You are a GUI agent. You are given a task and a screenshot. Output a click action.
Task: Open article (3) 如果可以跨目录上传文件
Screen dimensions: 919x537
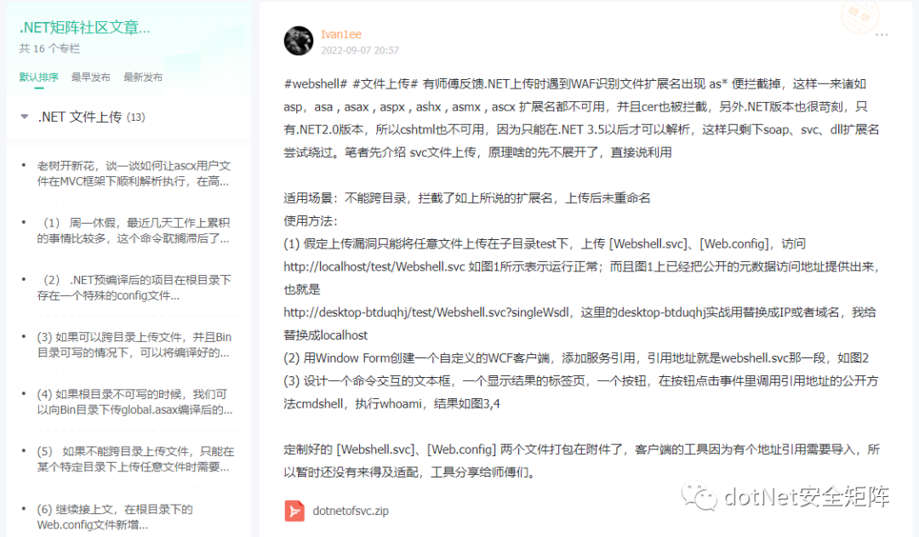click(134, 345)
